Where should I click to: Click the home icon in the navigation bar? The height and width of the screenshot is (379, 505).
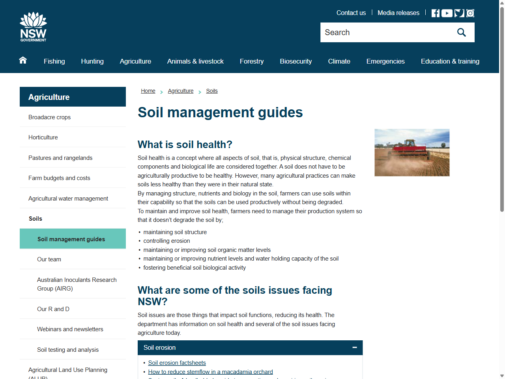[22, 60]
